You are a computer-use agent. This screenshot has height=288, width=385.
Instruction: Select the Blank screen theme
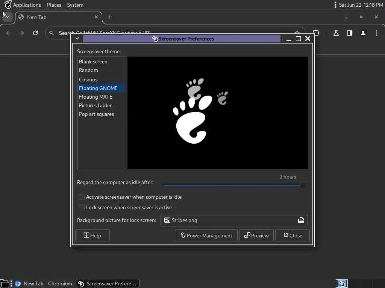coord(101,62)
